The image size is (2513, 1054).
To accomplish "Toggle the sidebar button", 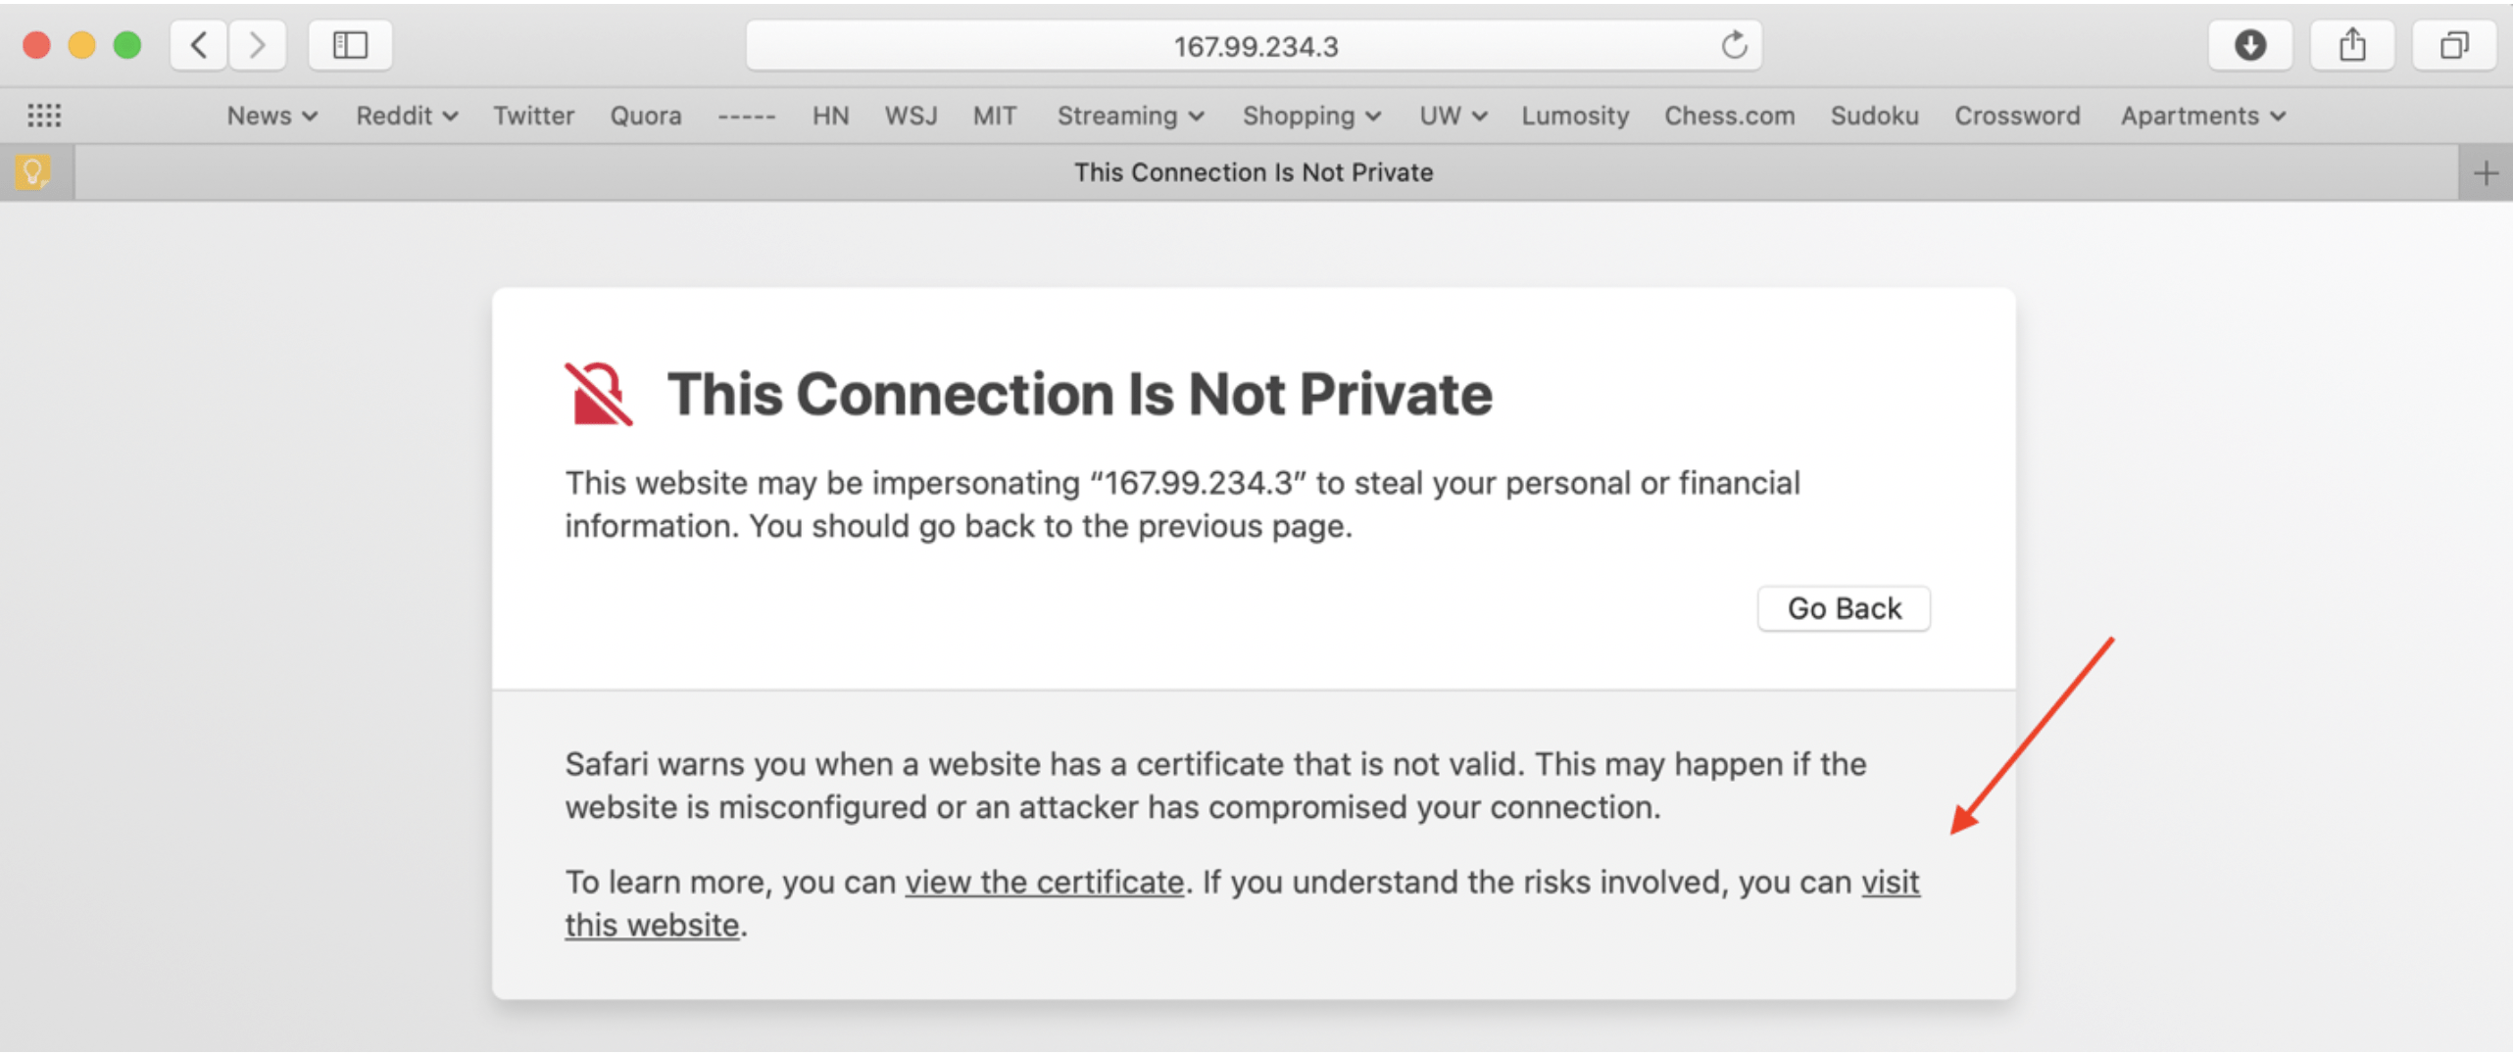I will (350, 45).
